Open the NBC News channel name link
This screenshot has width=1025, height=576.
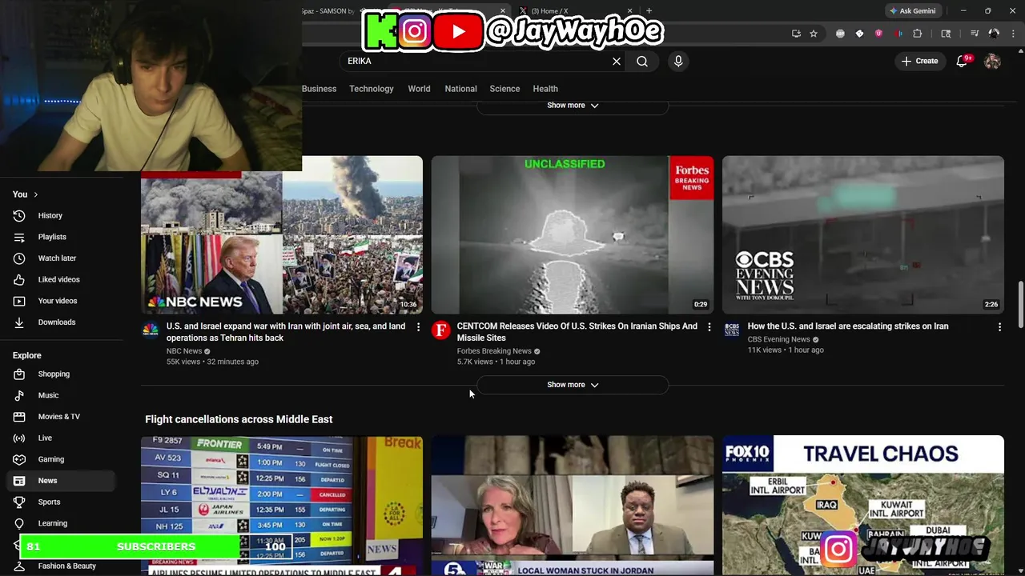click(x=184, y=351)
